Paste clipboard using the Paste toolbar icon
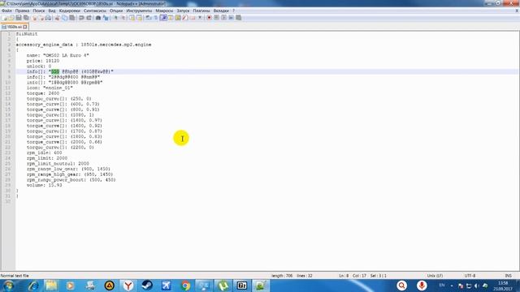Image resolution: width=520 pixels, height=292 pixels. pos(72,18)
